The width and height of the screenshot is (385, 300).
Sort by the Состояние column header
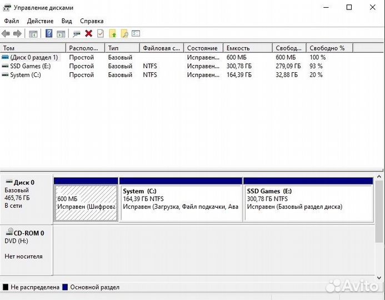[203, 48]
